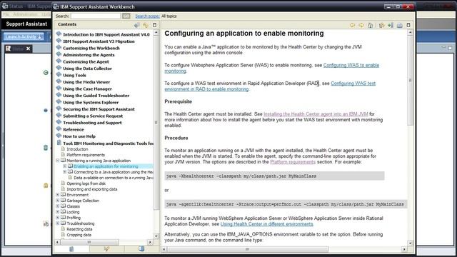Go back with the yellow left arrow
The image size is (457, 257).
pyautogui.click(x=352, y=26)
